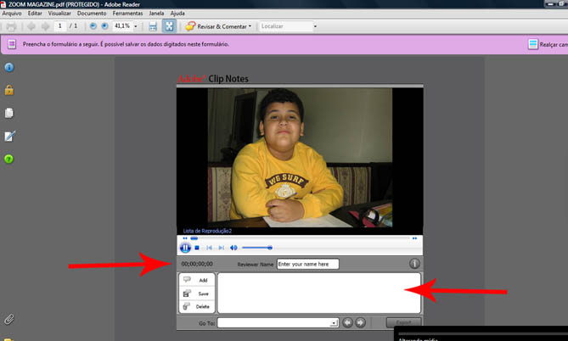
Task: Open the signatures pen panel icon
Action: [x=9, y=136]
